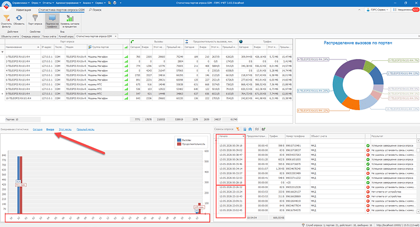Image resolution: width=420 pixels, height=227 pixels.
Task: Collapse the ribbon with the chevron
Action: point(359,10)
